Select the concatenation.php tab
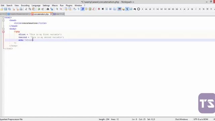 41,14
